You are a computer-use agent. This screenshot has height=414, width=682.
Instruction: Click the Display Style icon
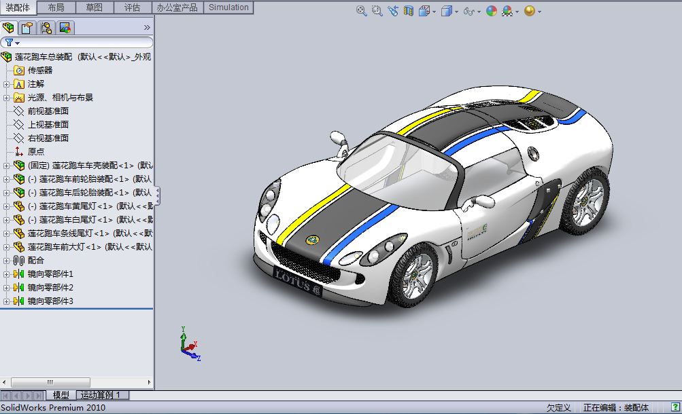(447, 12)
